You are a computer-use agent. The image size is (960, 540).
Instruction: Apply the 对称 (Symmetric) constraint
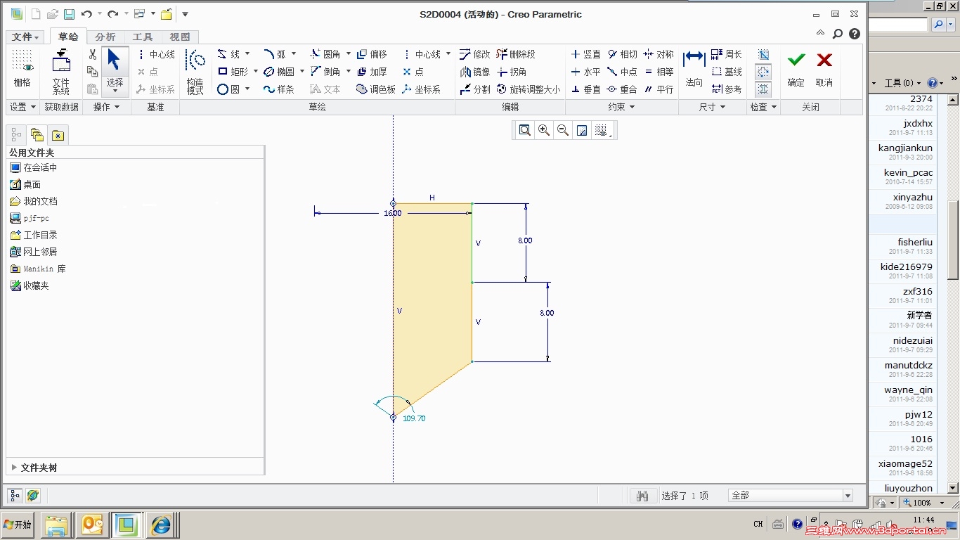pyautogui.click(x=659, y=54)
